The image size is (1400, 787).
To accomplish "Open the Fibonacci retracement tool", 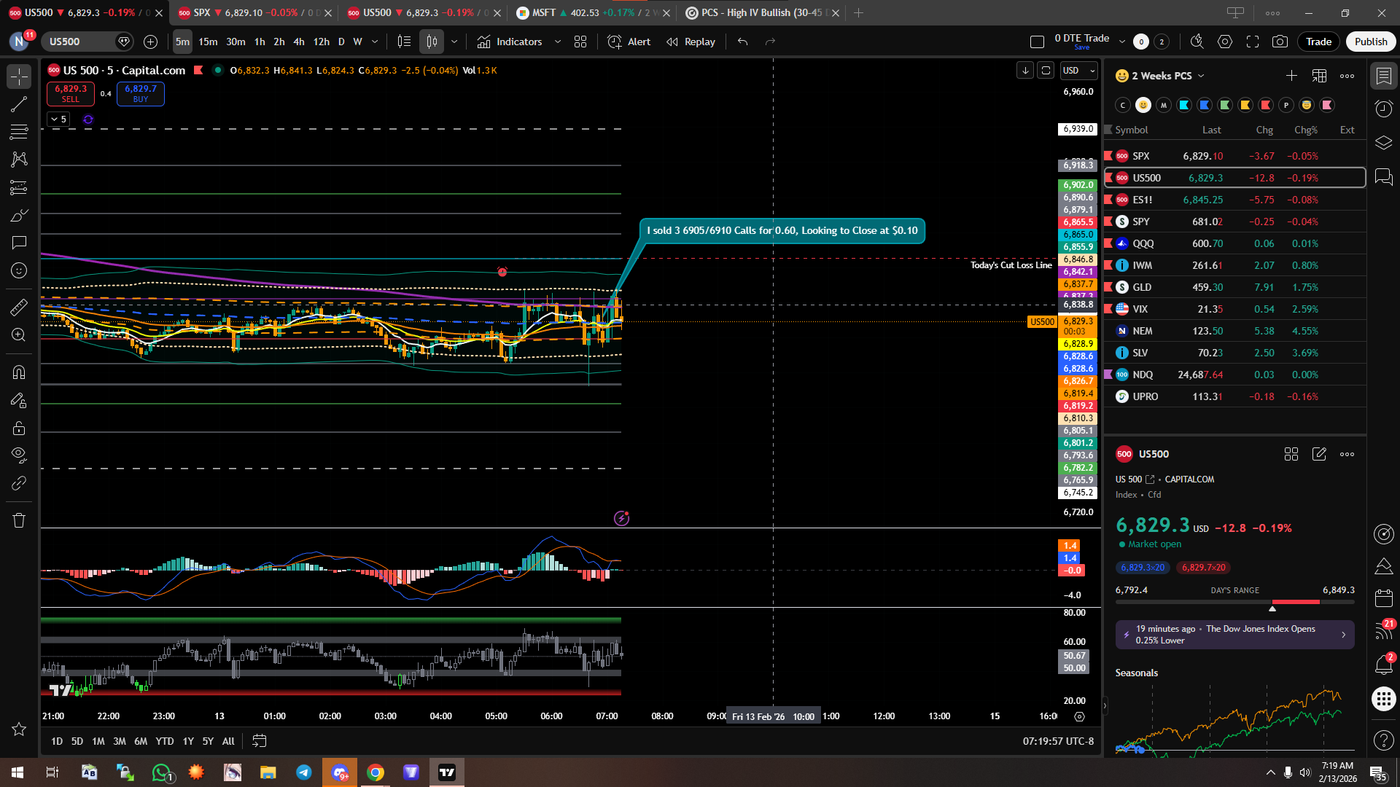I will (x=19, y=132).
